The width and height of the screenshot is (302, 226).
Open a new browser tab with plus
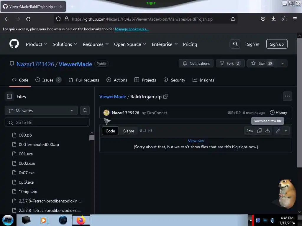coord(72,6)
